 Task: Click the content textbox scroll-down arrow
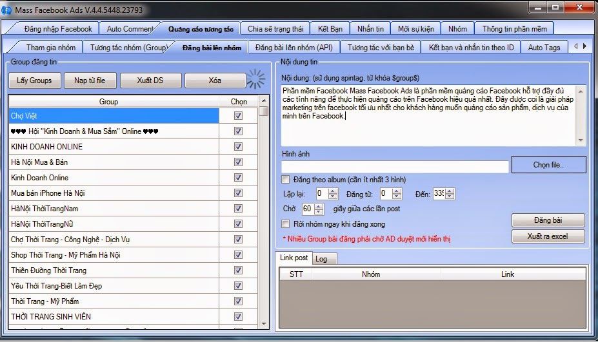581,140
